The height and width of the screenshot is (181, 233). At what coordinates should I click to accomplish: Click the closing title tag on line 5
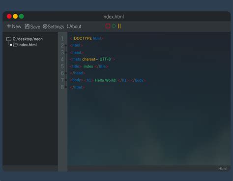click(x=101, y=67)
